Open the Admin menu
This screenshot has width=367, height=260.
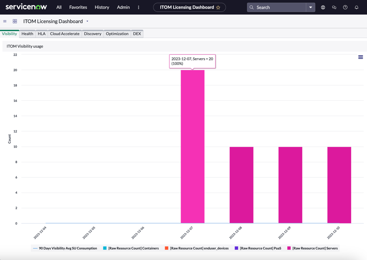tap(123, 7)
